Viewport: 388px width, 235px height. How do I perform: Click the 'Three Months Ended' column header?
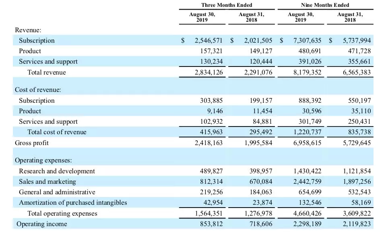[x=227, y=5]
